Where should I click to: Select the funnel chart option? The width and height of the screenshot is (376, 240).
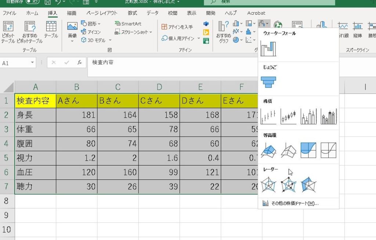[268, 81]
